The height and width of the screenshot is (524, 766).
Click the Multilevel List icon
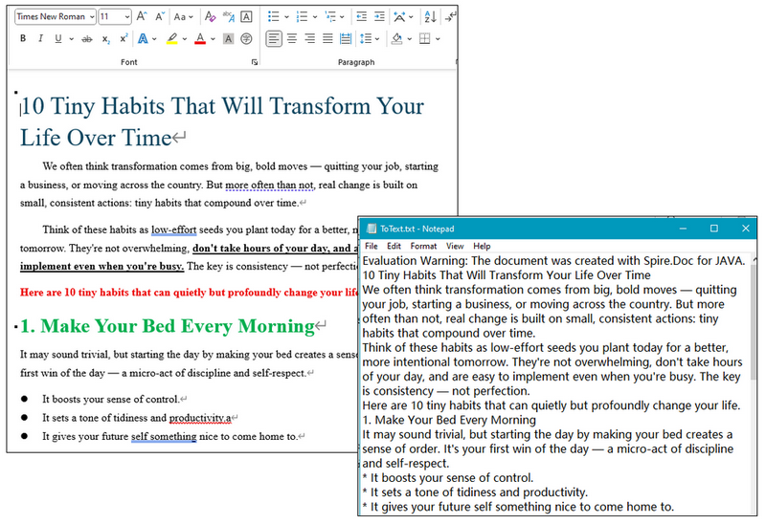click(x=330, y=16)
